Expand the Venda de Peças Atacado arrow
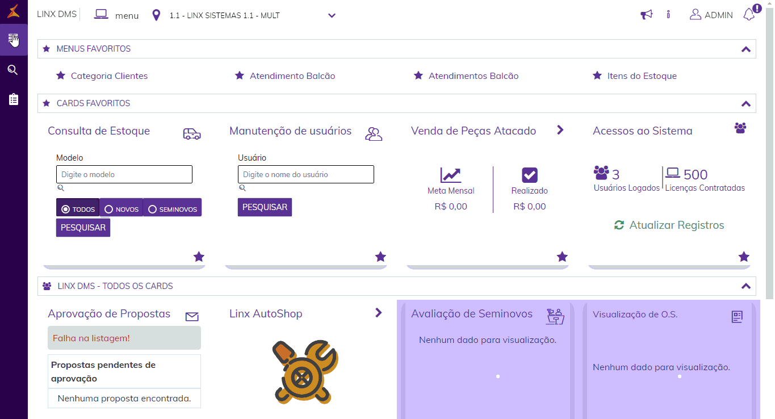The image size is (775, 419). click(x=560, y=130)
